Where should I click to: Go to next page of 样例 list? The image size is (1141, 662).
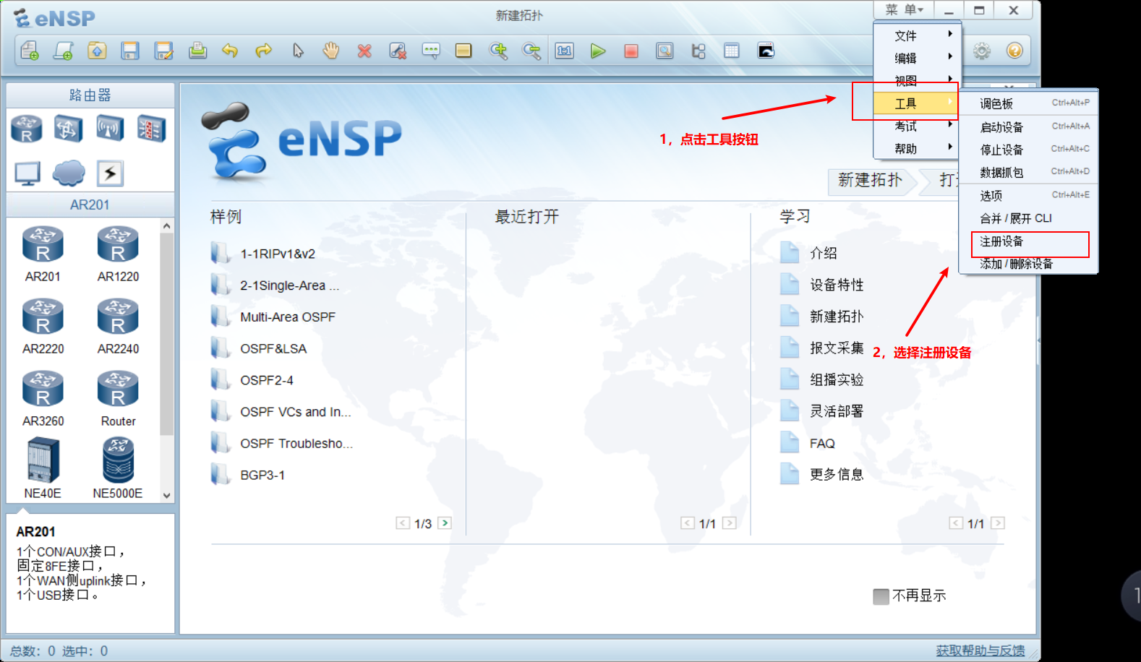tap(445, 523)
